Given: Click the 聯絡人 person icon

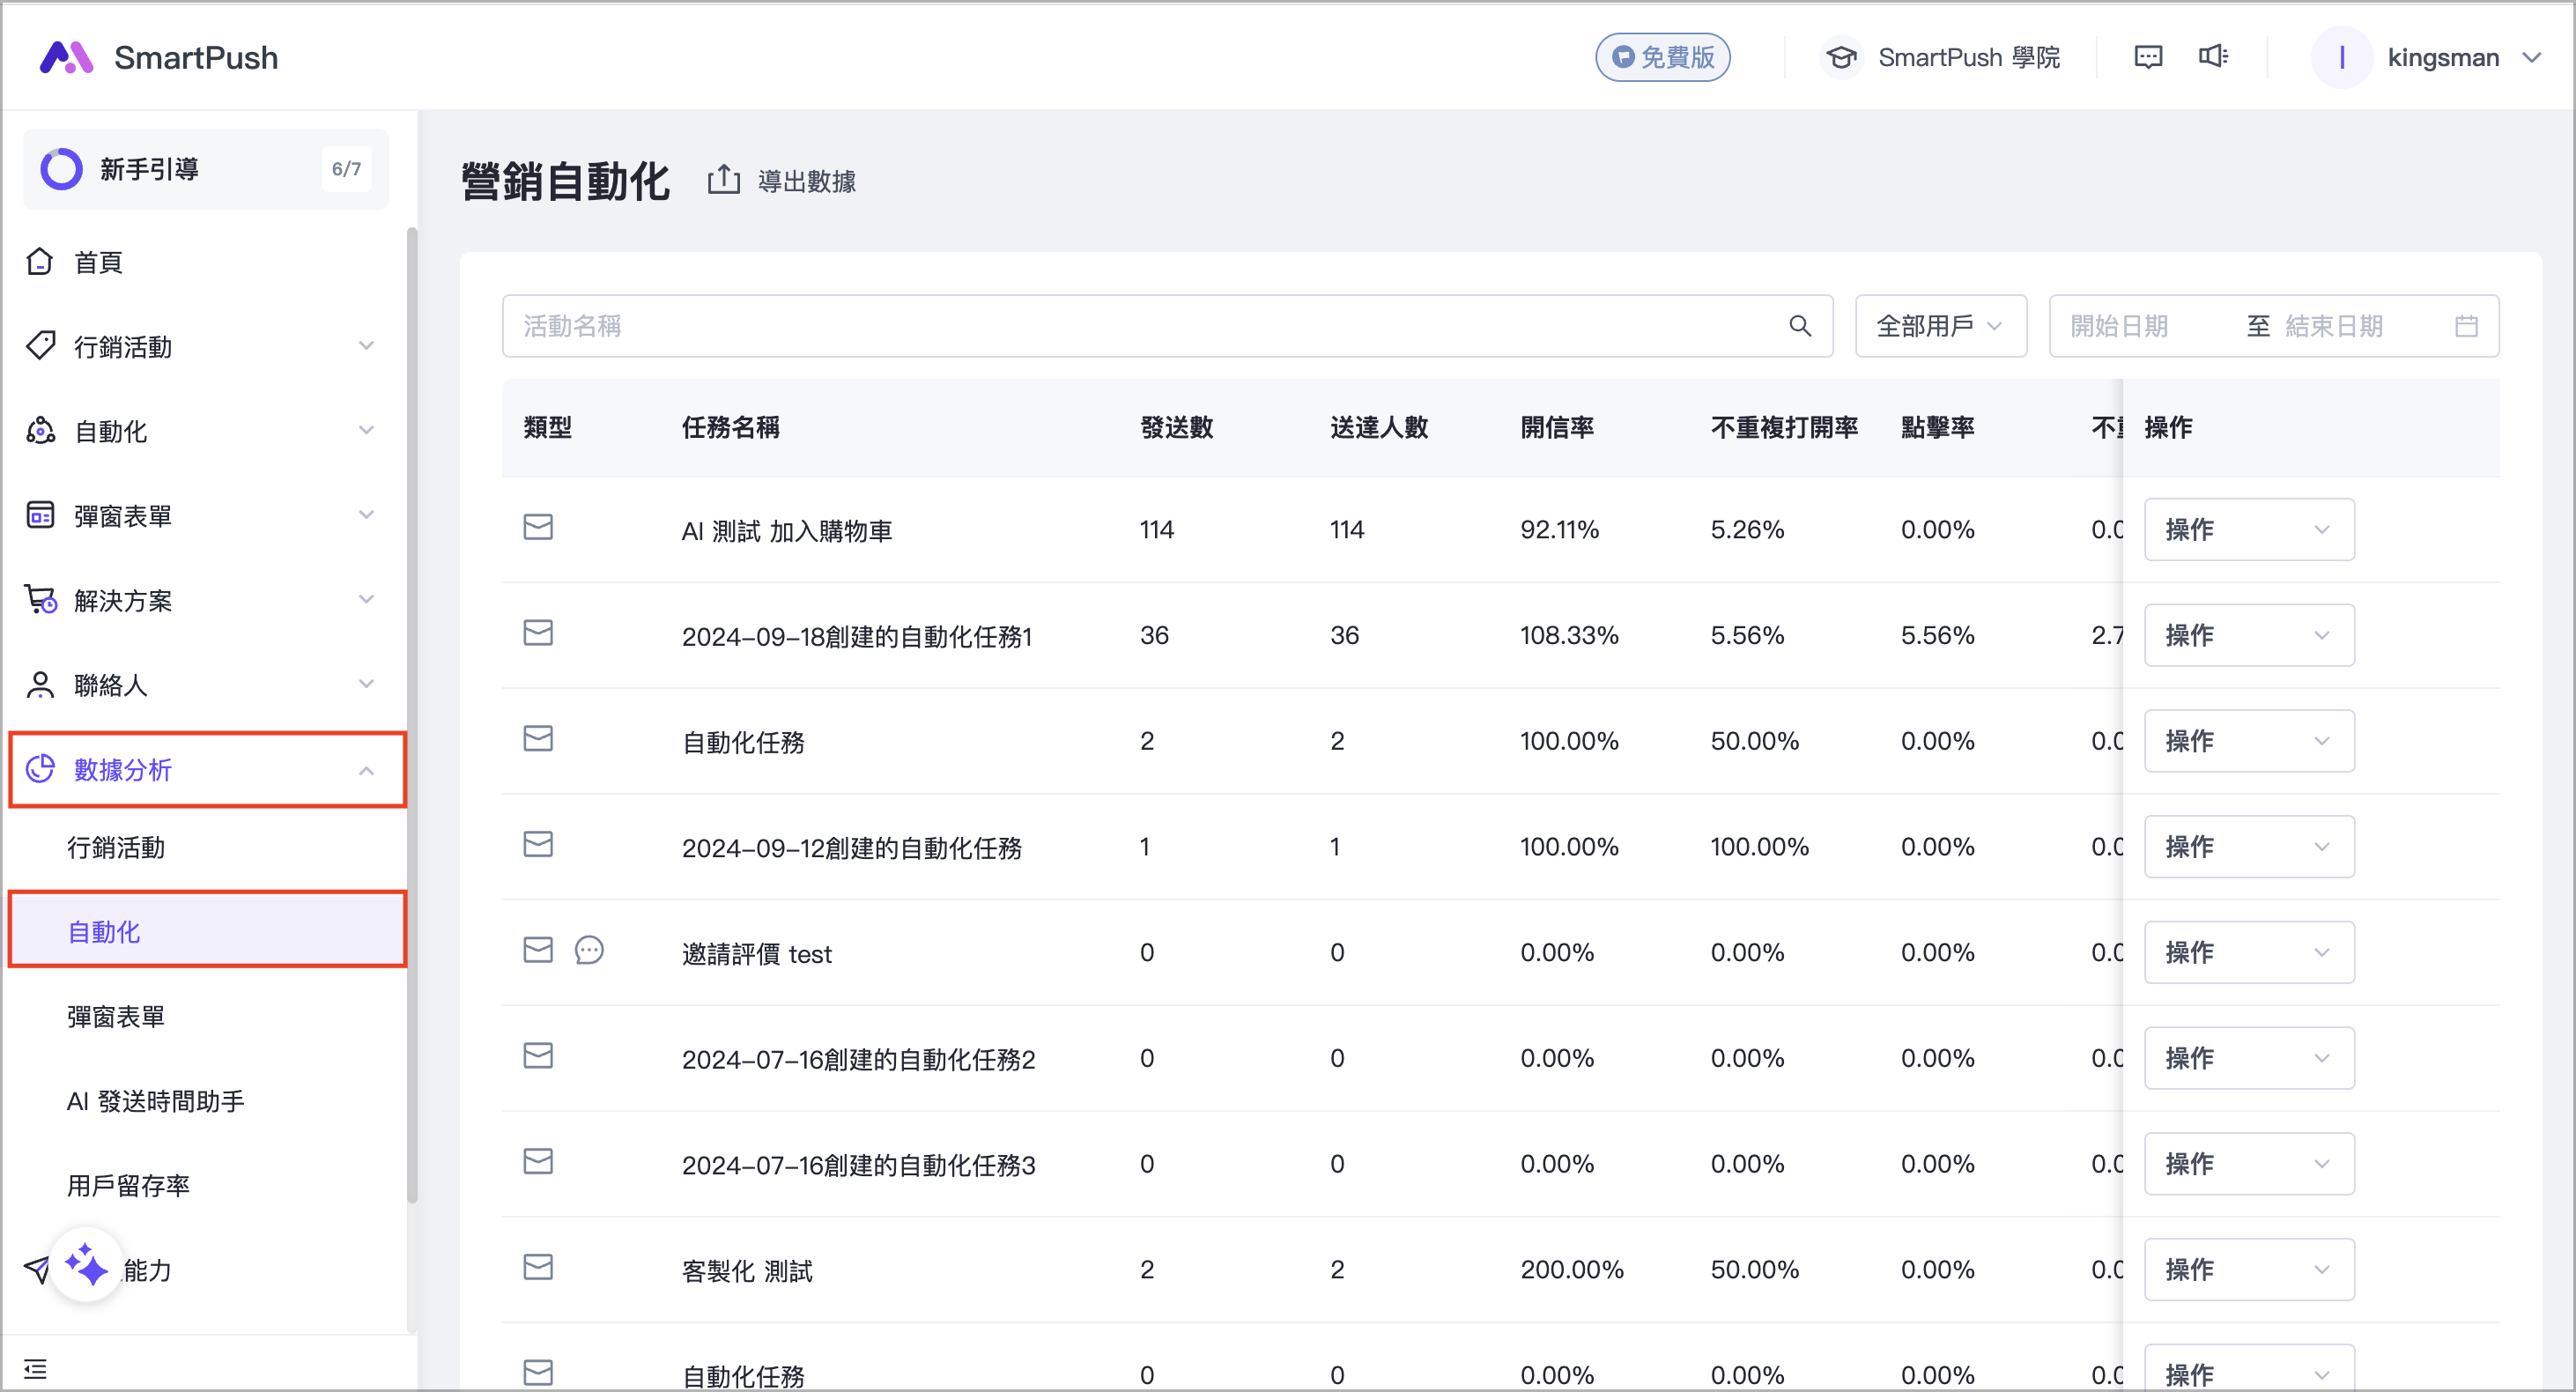Looking at the screenshot, I should 40,684.
